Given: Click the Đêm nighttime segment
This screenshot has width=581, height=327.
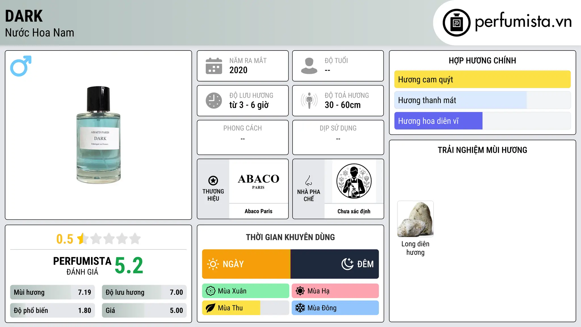Looking at the screenshot, I should 335,264.
